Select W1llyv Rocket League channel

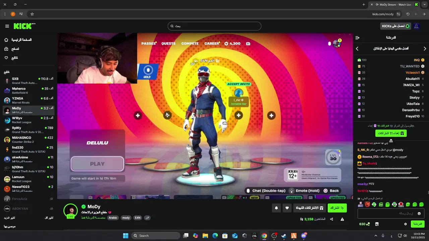pyautogui.click(x=28, y=120)
